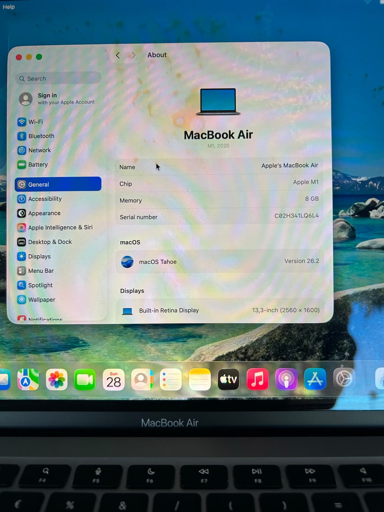The height and width of the screenshot is (512, 384).
Task: Select the Version 26.2 text
Action: 302,261
